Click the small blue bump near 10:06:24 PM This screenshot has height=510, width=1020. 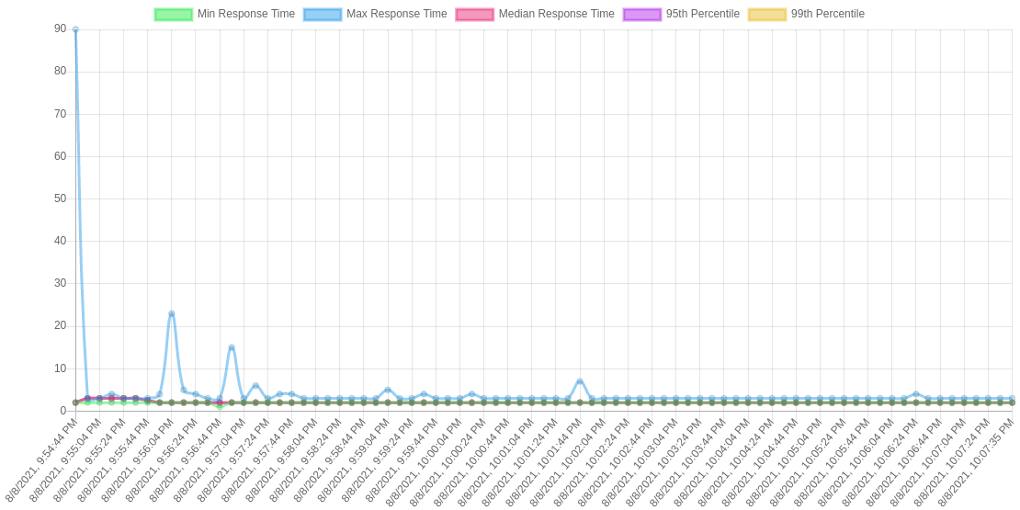tap(915, 394)
